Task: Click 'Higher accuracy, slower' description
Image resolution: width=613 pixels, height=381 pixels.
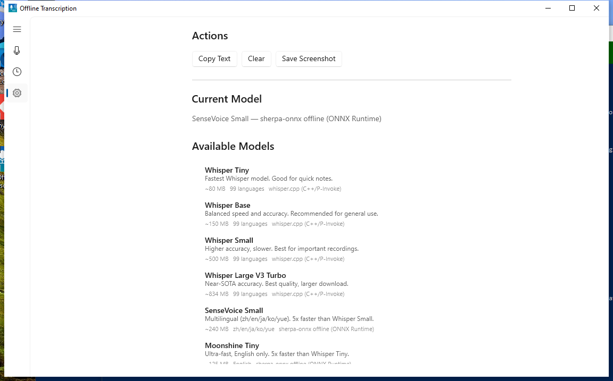Action: click(281, 249)
